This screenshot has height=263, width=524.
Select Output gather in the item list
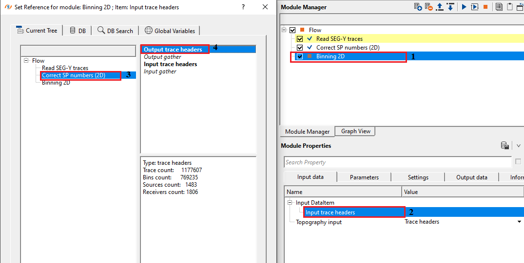[x=162, y=57]
